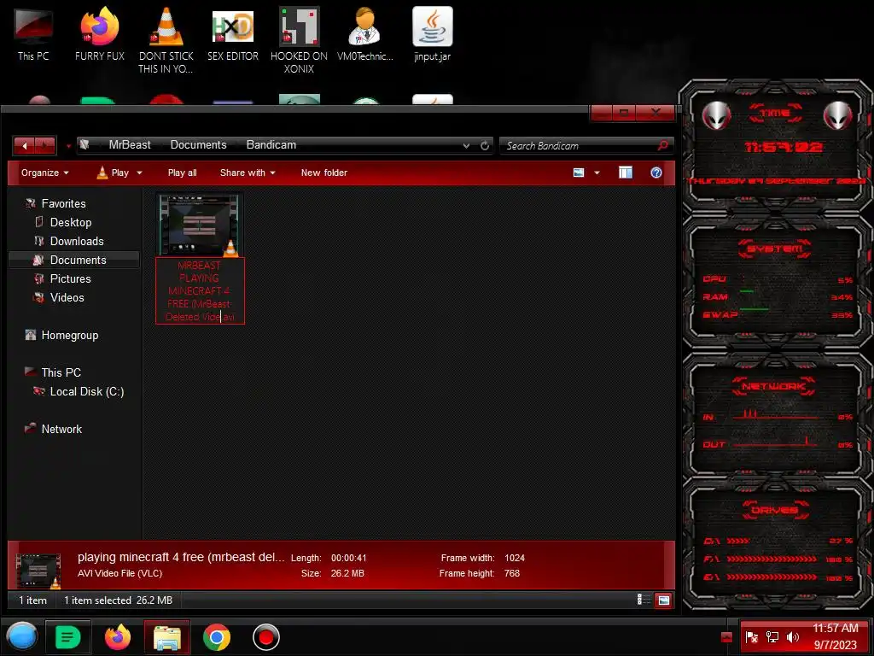The width and height of the screenshot is (874, 656).
Task: Change your view icon in toolbar
Action: (579, 173)
